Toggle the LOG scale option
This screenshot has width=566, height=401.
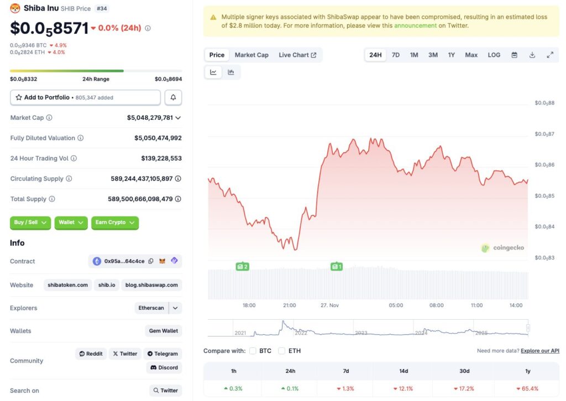pos(494,55)
